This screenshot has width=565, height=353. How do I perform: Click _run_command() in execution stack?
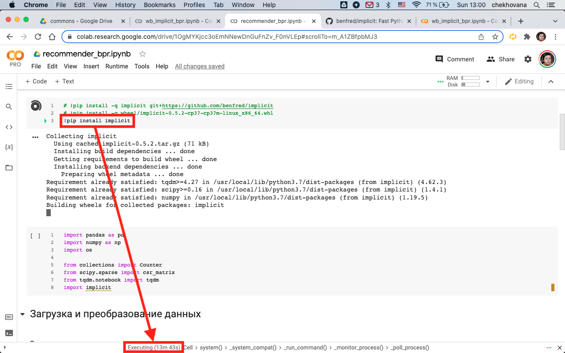pos(305,348)
